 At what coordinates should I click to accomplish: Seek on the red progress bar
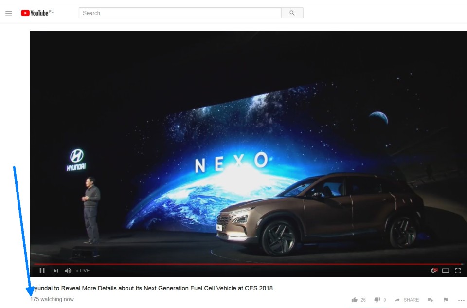tap(249, 264)
